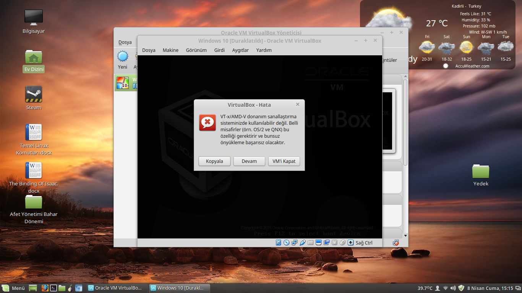Screen dimensions: 522x293
Task: Click the volume speaker tray icon
Action: [x=453, y=288]
